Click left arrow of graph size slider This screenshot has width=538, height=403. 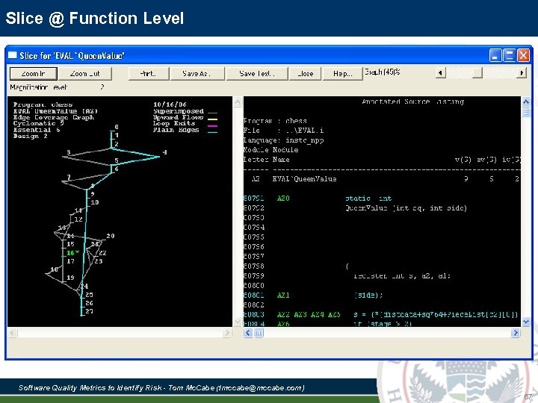coord(441,72)
